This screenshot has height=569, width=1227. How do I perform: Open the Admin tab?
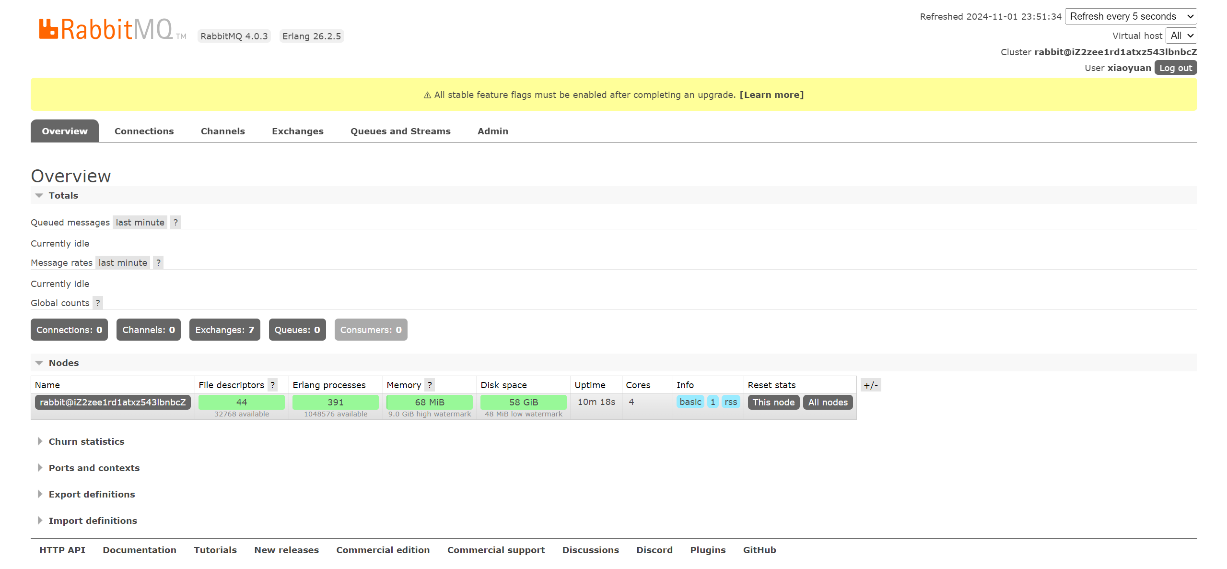(x=493, y=131)
